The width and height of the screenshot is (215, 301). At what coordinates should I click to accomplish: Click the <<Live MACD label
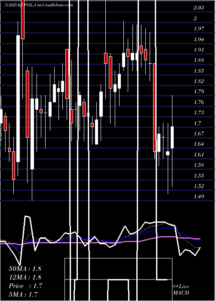(x=181, y=290)
